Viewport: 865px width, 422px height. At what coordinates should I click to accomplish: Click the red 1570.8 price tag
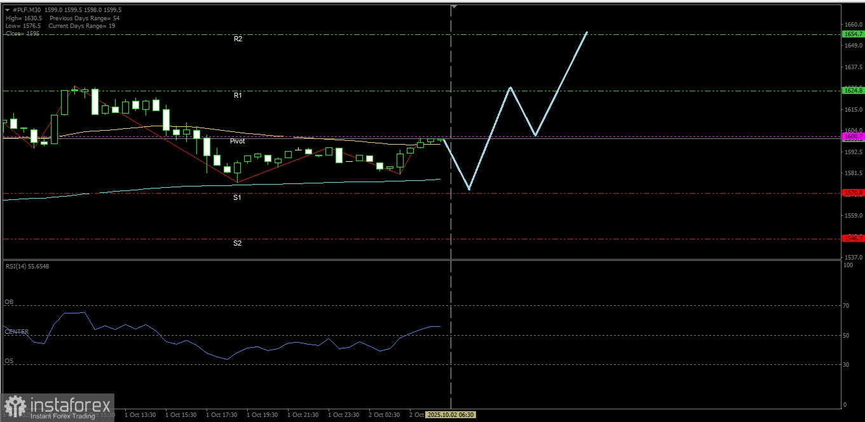tap(852, 192)
